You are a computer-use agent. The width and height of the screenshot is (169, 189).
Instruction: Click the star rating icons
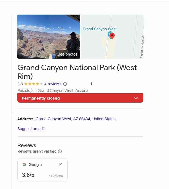[x=33, y=84]
